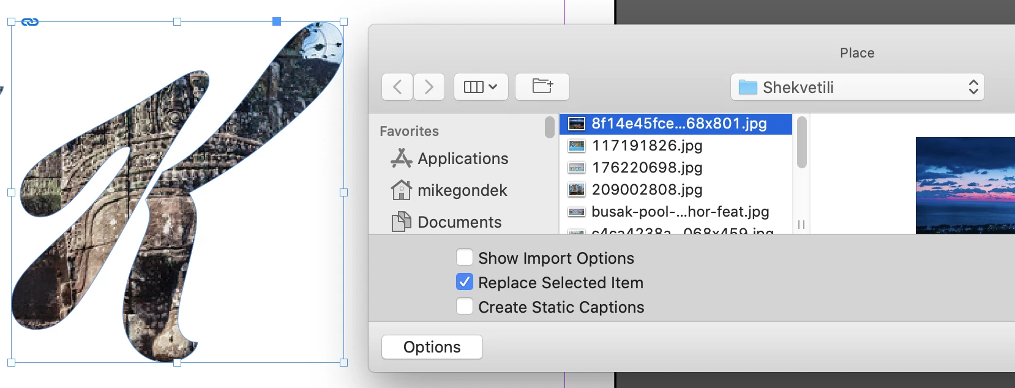This screenshot has height=388, width=1015.
Task: Click the link icon on the letter frame
Action: click(x=30, y=22)
